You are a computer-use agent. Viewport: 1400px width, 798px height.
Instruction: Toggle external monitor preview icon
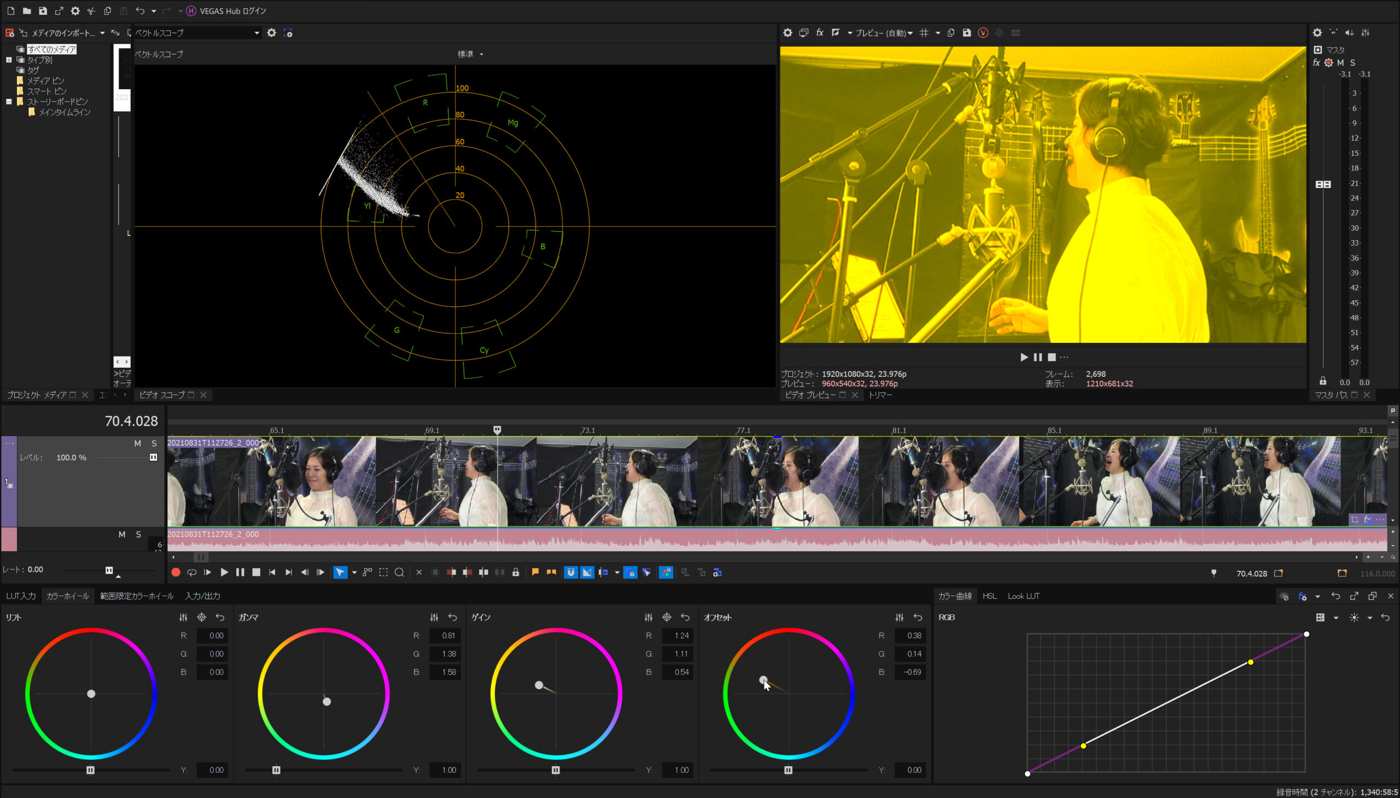coord(803,33)
